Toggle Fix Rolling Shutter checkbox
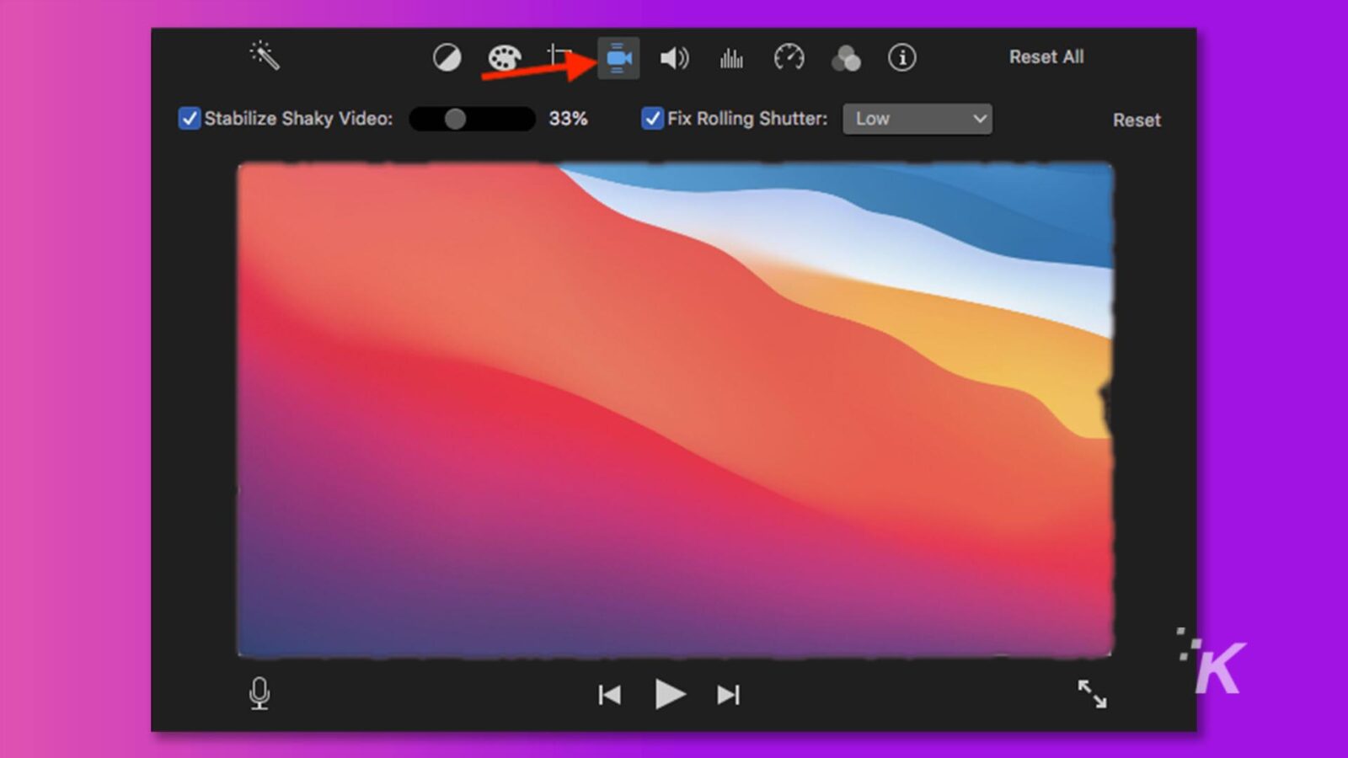 652,119
